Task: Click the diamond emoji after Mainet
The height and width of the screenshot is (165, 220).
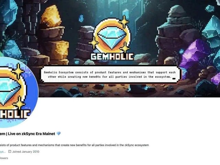Action: pyautogui.click(x=59, y=134)
